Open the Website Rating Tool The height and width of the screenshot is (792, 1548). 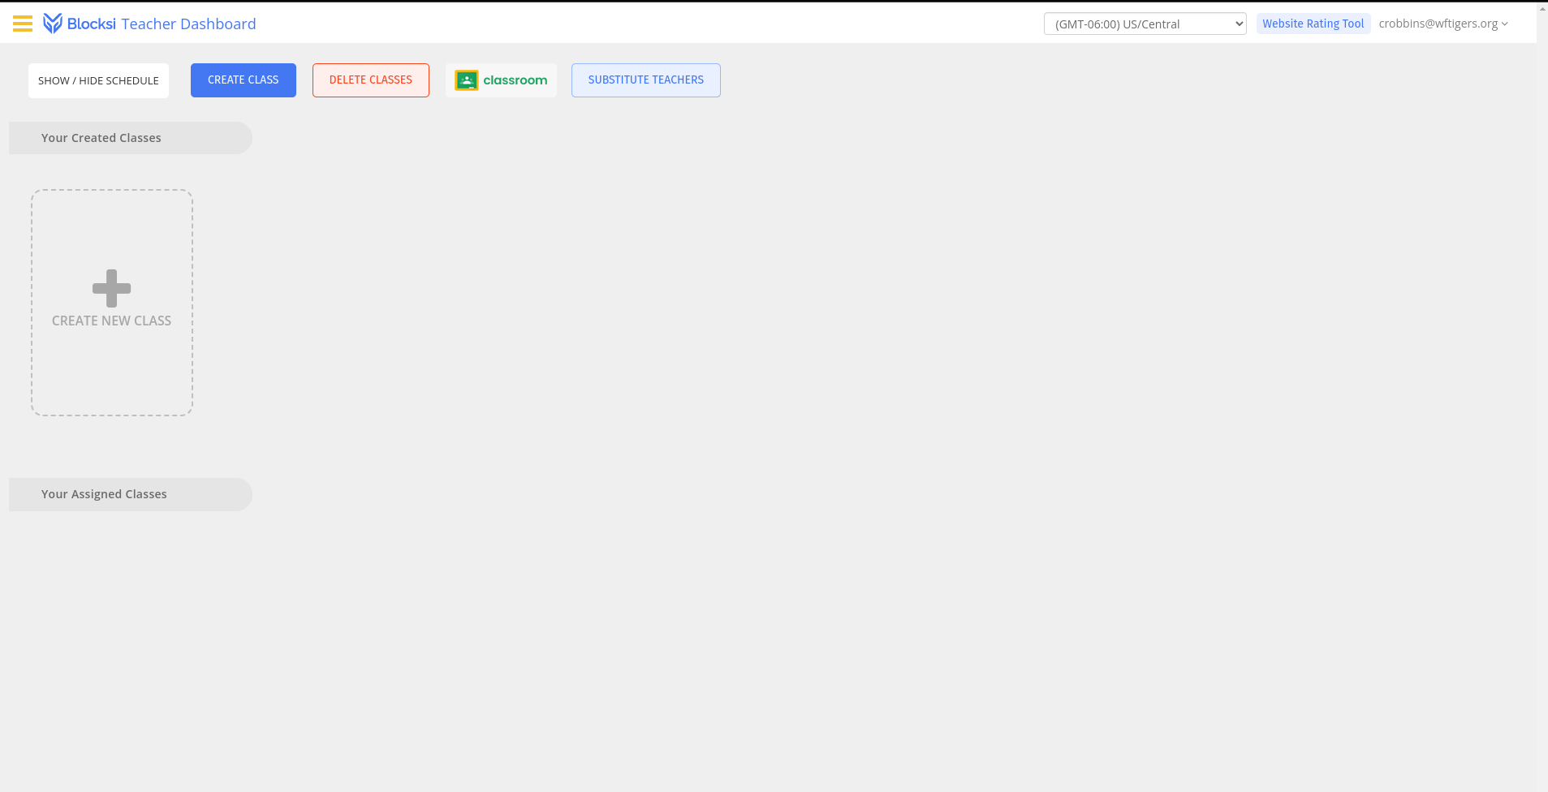point(1313,24)
